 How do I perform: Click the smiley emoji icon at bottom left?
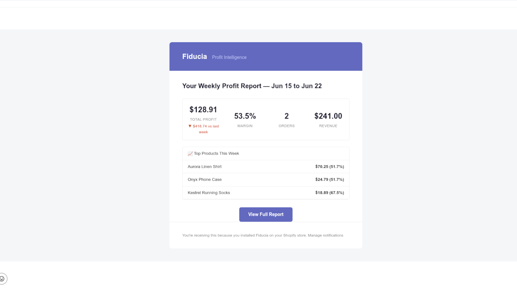click(x=2, y=279)
